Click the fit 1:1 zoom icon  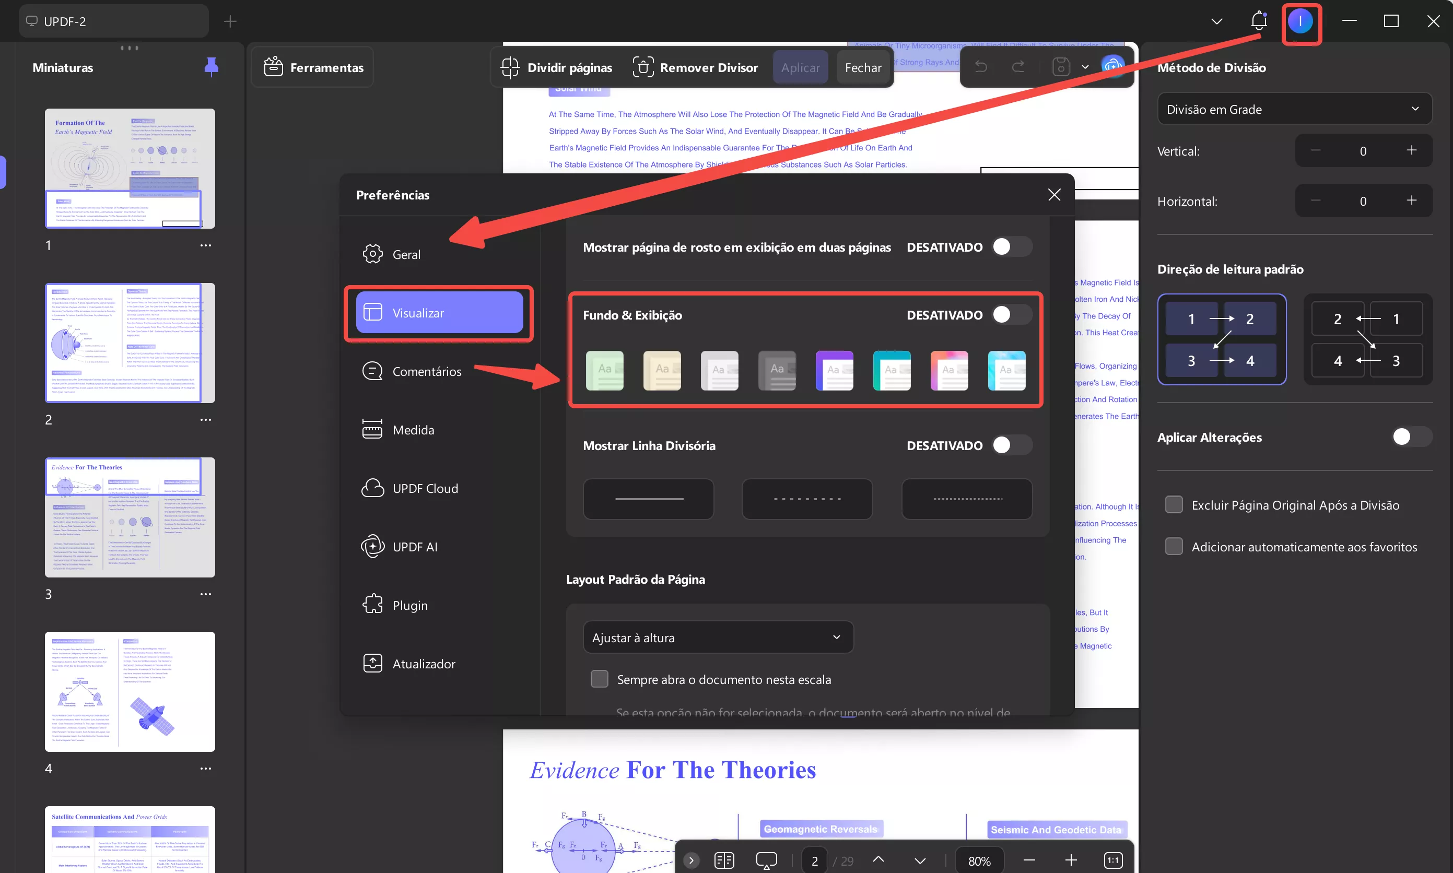click(x=1113, y=860)
